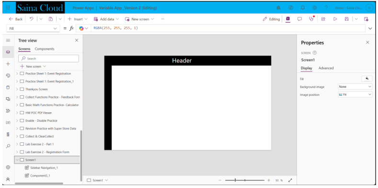
Task: Click the Search magnifier icon in left rail
Action: tap(8, 146)
